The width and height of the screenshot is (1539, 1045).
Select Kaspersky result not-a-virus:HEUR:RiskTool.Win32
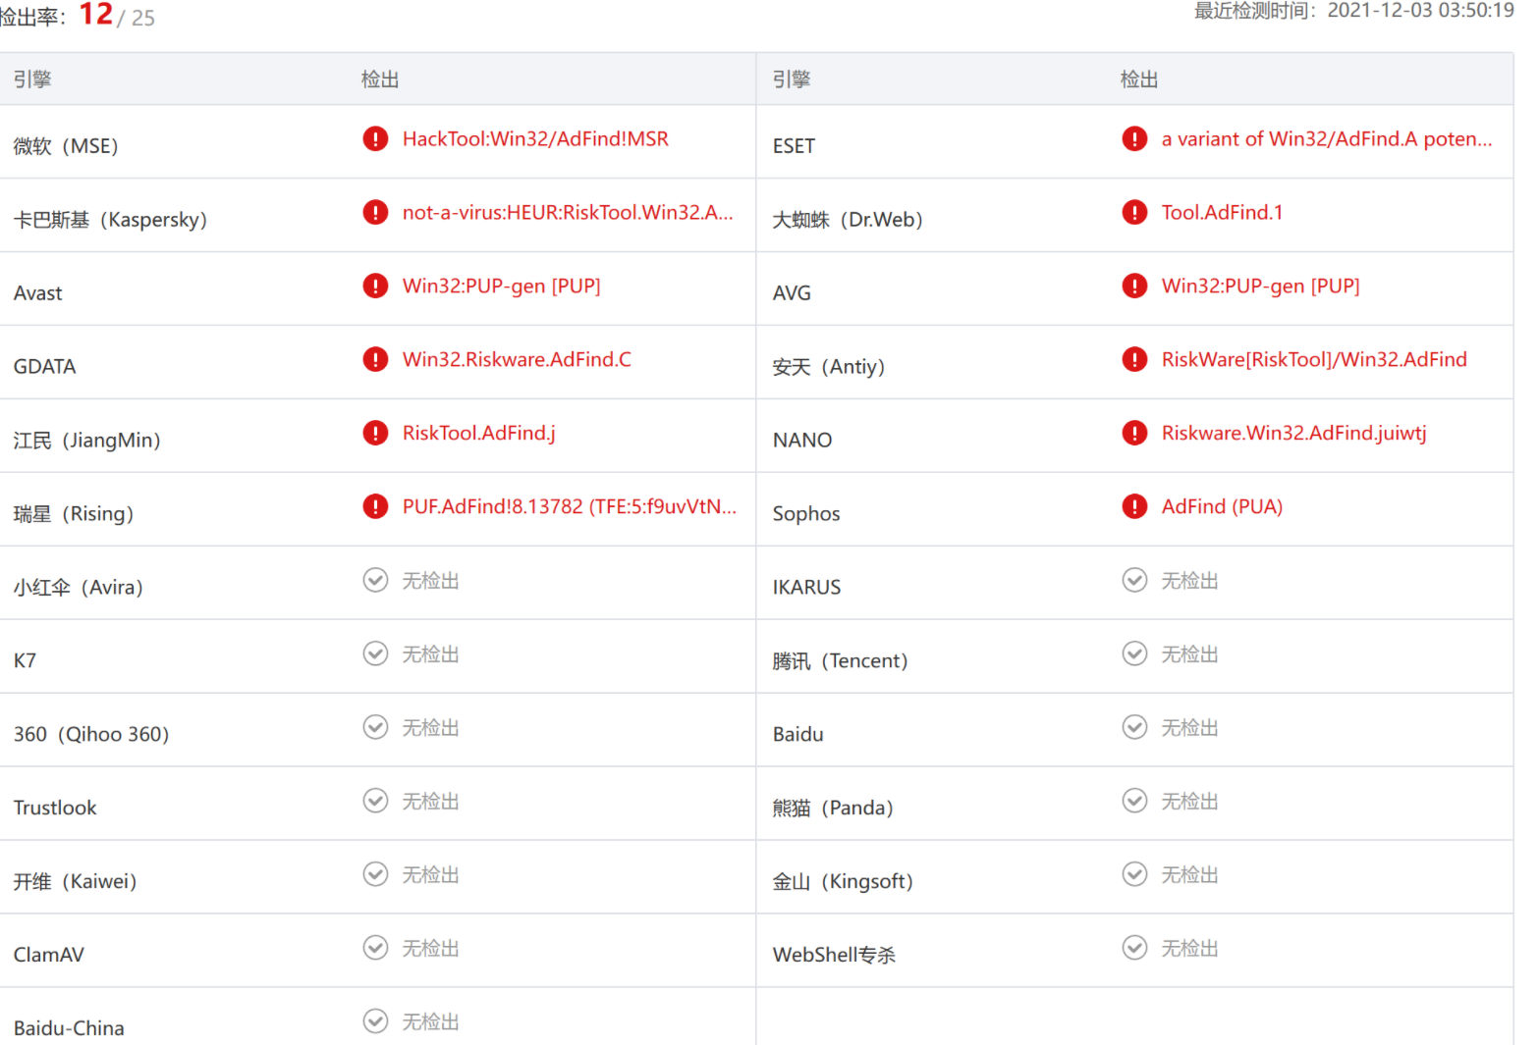[x=568, y=213]
